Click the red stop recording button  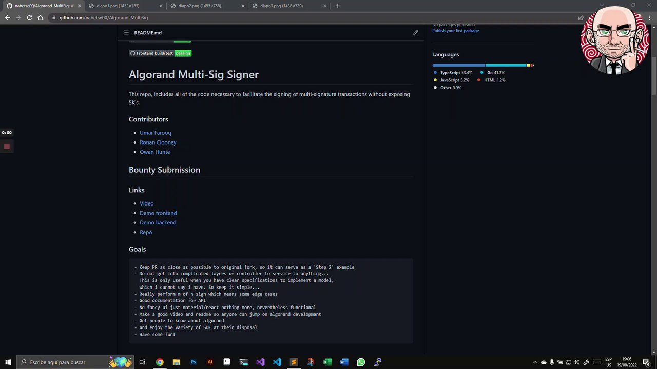click(x=7, y=147)
